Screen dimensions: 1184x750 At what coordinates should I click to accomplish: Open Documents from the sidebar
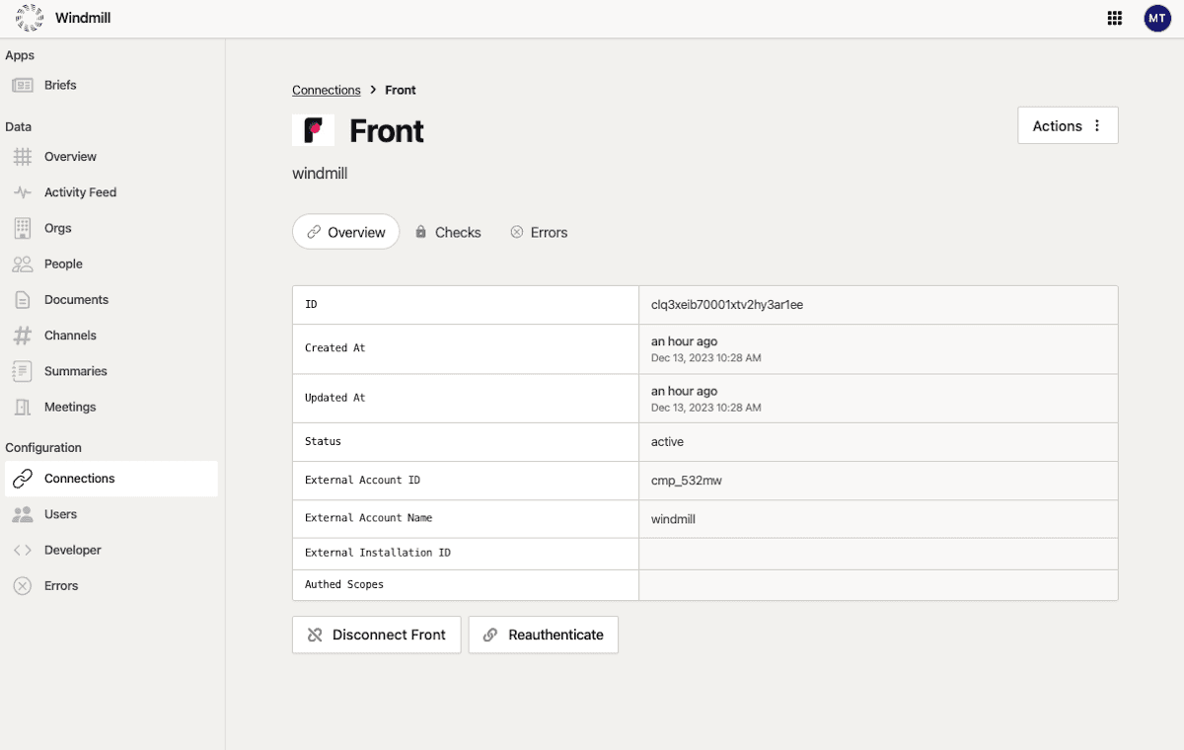coord(111,299)
